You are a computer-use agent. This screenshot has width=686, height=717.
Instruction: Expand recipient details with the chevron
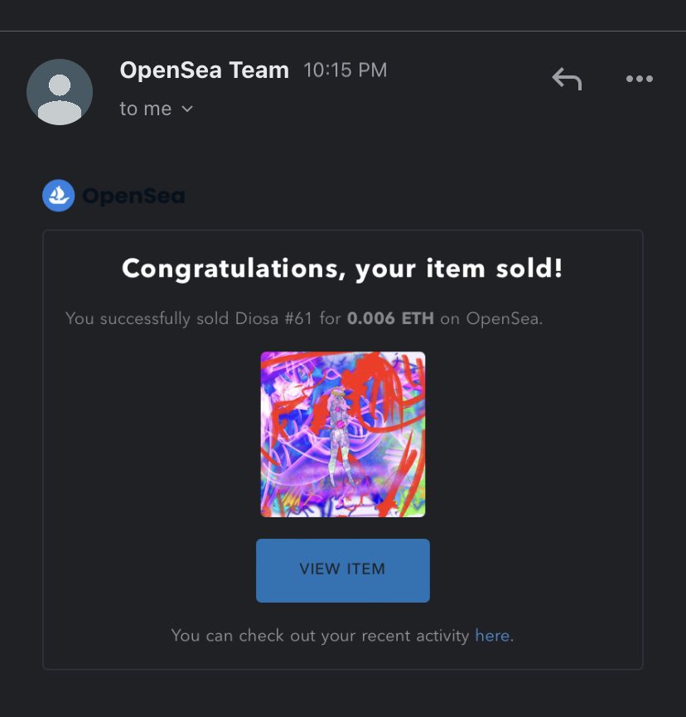click(x=187, y=109)
